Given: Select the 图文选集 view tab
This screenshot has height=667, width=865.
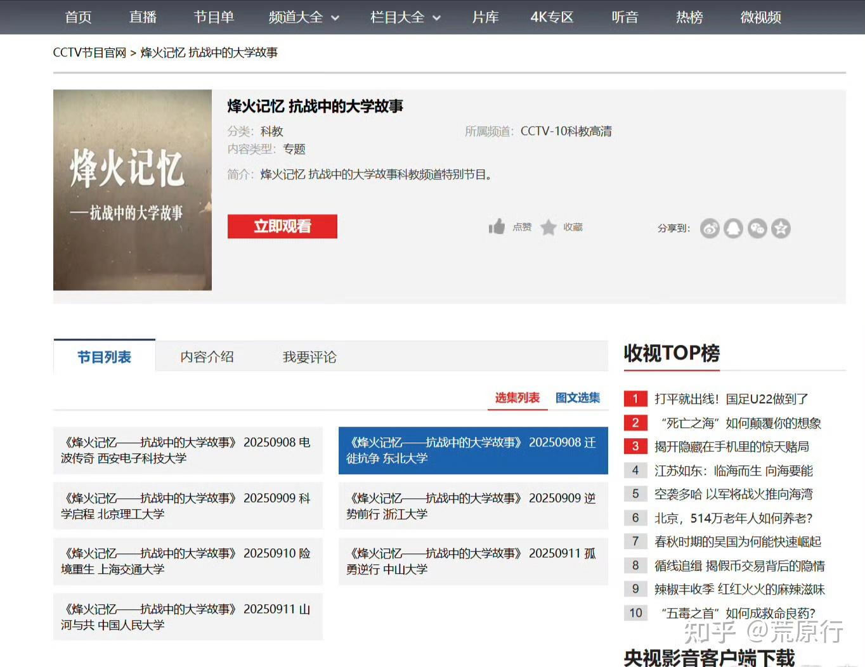Looking at the screenshot, I should [578, 398].
